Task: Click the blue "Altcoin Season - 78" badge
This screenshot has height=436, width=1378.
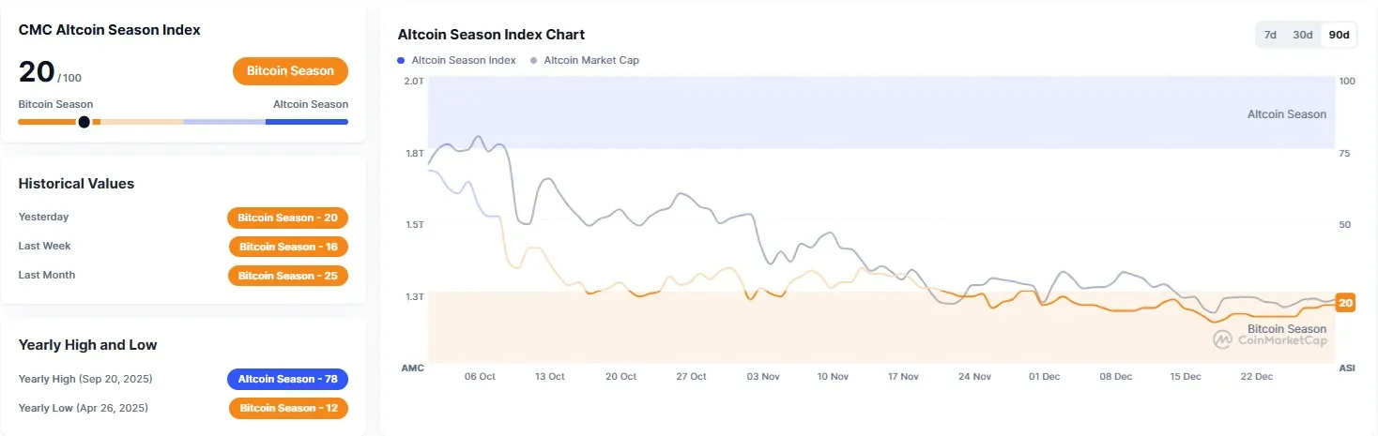Action: click(x=287, y=379)
